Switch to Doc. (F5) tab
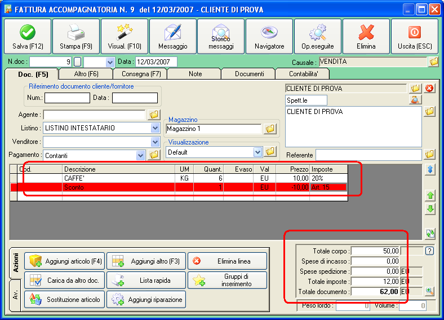 (x=33, y=74)
